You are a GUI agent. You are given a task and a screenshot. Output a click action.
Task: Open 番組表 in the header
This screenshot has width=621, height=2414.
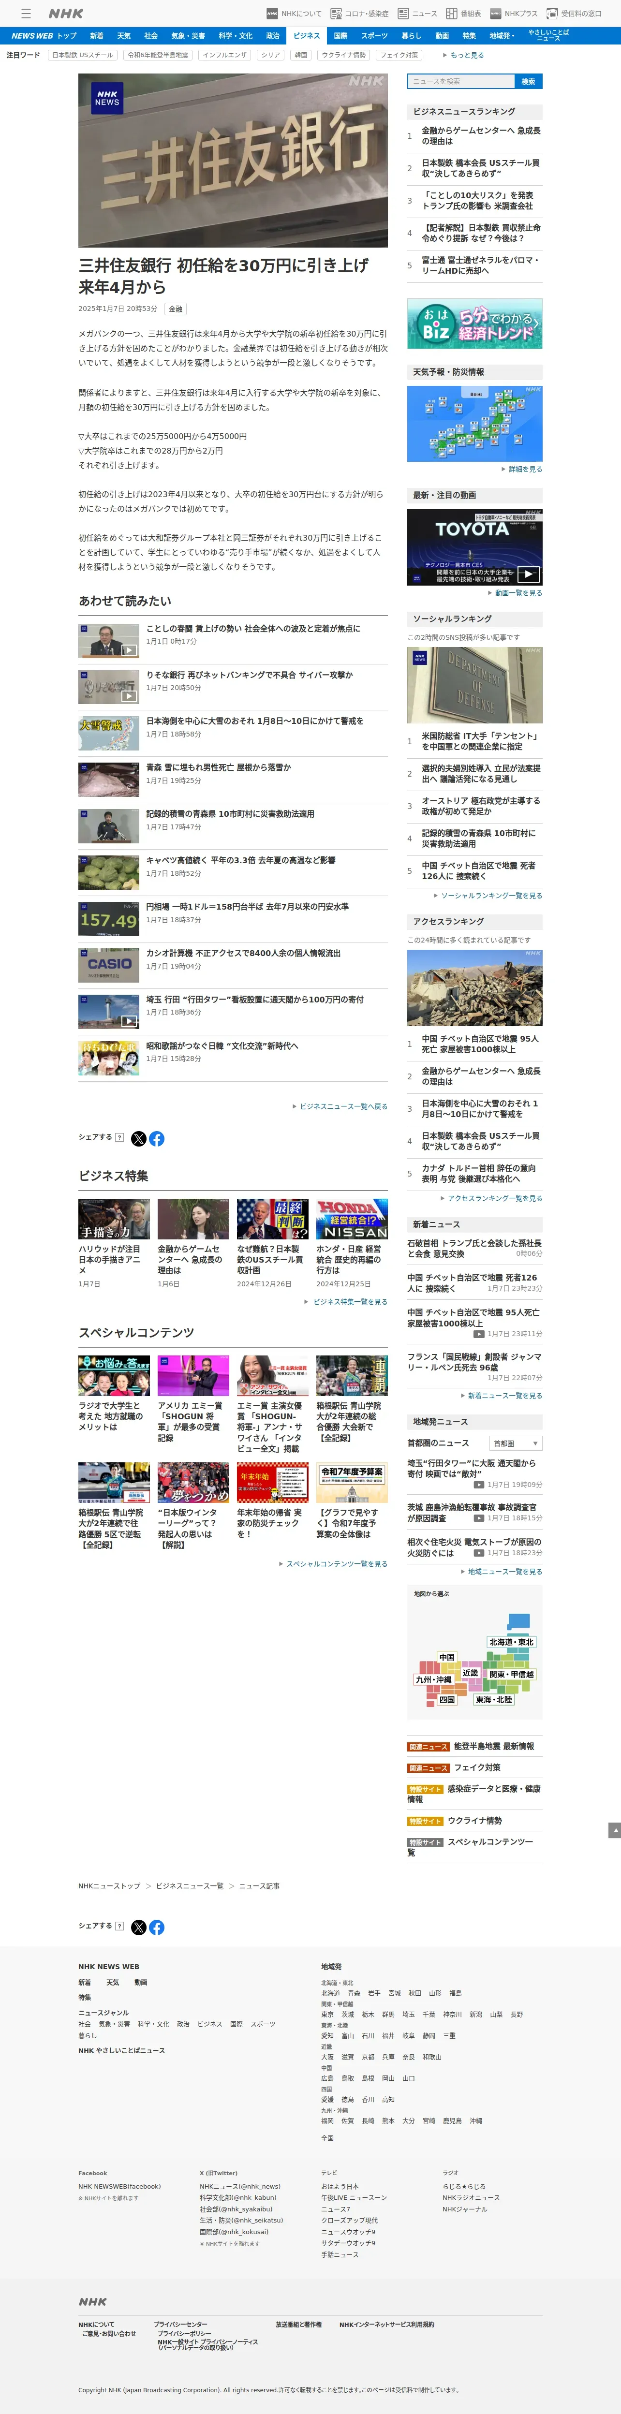tap(464, 13)
